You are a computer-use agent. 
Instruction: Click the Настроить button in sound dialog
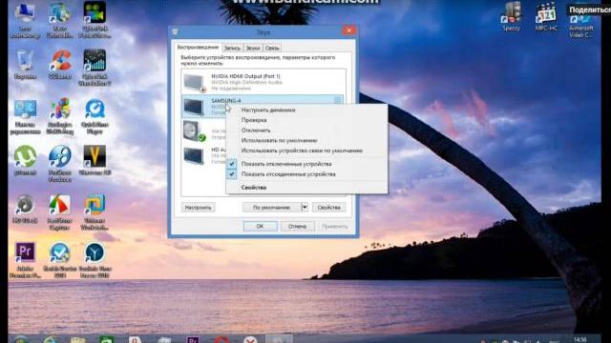pyautogui.click(x=198, y=208)
